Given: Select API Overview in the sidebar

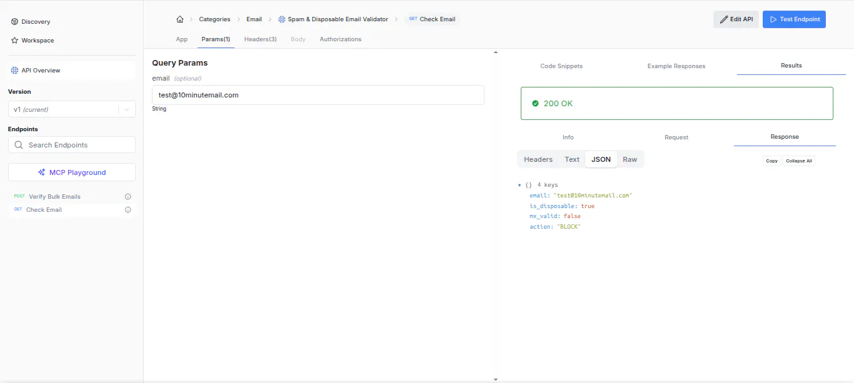Looking at the screenshot, I should [x=72, y=71].
